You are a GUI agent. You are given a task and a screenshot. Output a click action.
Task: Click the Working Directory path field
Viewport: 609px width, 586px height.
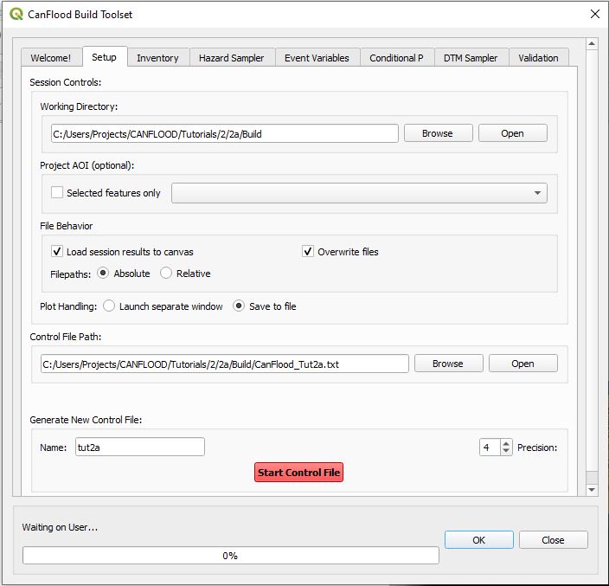pos(225,133)
